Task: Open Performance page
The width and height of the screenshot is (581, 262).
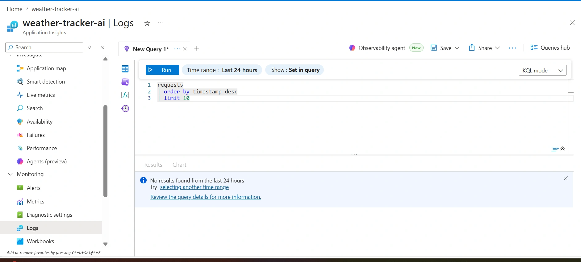Action: coord(42,148)
